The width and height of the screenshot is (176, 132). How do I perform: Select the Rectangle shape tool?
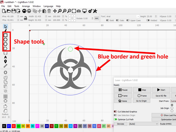(x=5, y=35)
